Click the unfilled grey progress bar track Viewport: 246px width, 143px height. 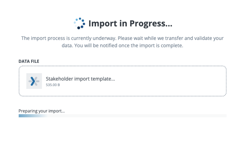[137, 116]
